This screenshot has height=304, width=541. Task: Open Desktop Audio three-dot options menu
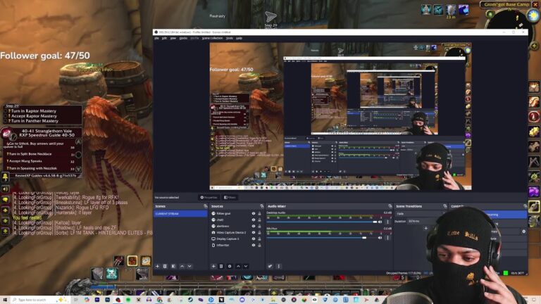387,222
